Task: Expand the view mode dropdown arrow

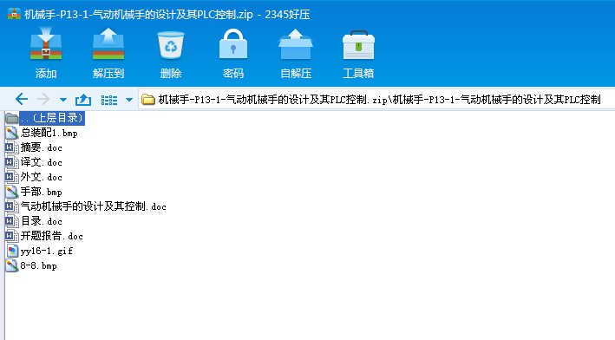Action: click(129, 100)
